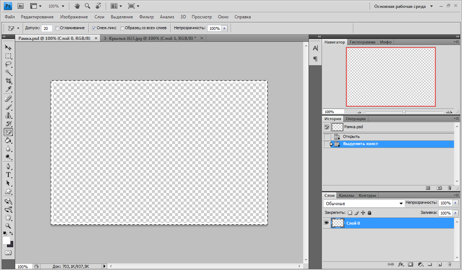Select the Zoom tool in the toolbox
Screen dimensions: 462x270
click(8, 226)
